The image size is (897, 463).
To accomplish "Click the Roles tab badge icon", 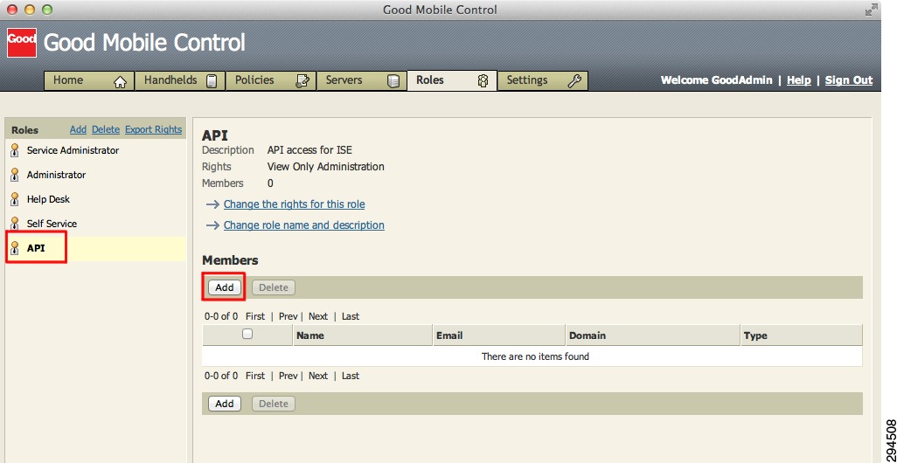I will (483, 81).
